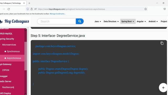Viewport: 168px width, 95px height.
Task: Bookmark this page with star icon
Action: coord(145,9)
